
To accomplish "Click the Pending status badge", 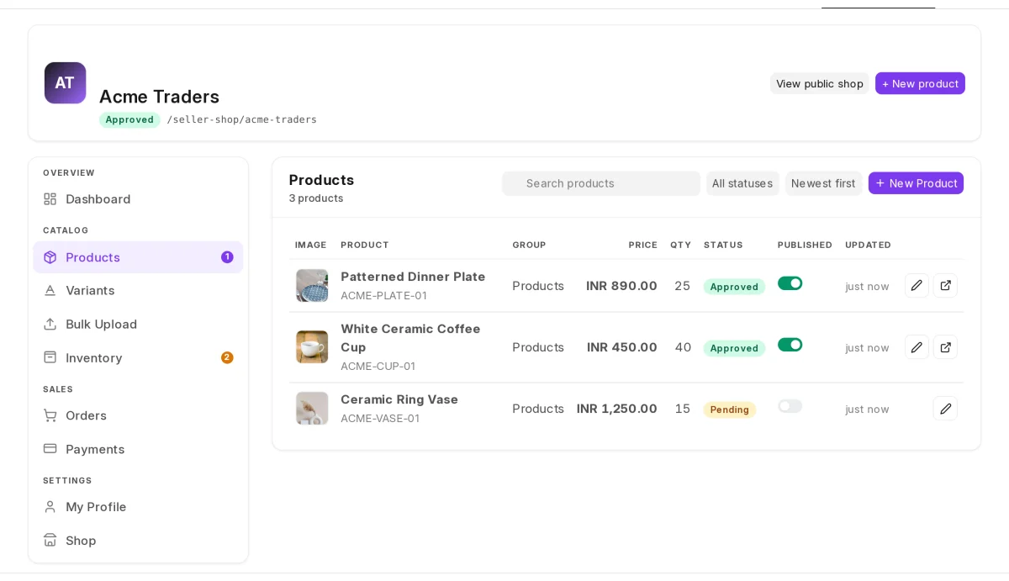I will pyautogui.click(x=730, y=409).
